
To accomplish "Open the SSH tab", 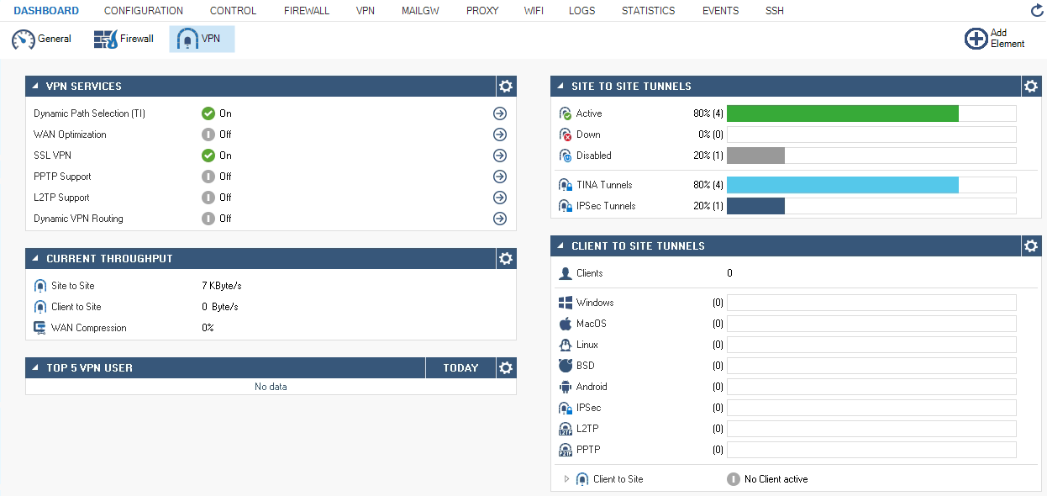I will pyautogui.click(x=775, y=11).
